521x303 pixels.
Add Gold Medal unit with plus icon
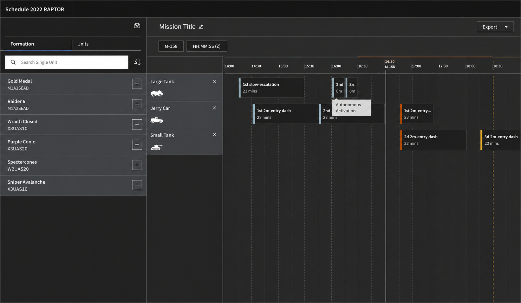(x=137, y=84)
